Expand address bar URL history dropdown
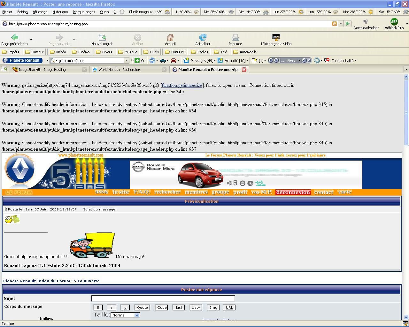 point(341,24)
